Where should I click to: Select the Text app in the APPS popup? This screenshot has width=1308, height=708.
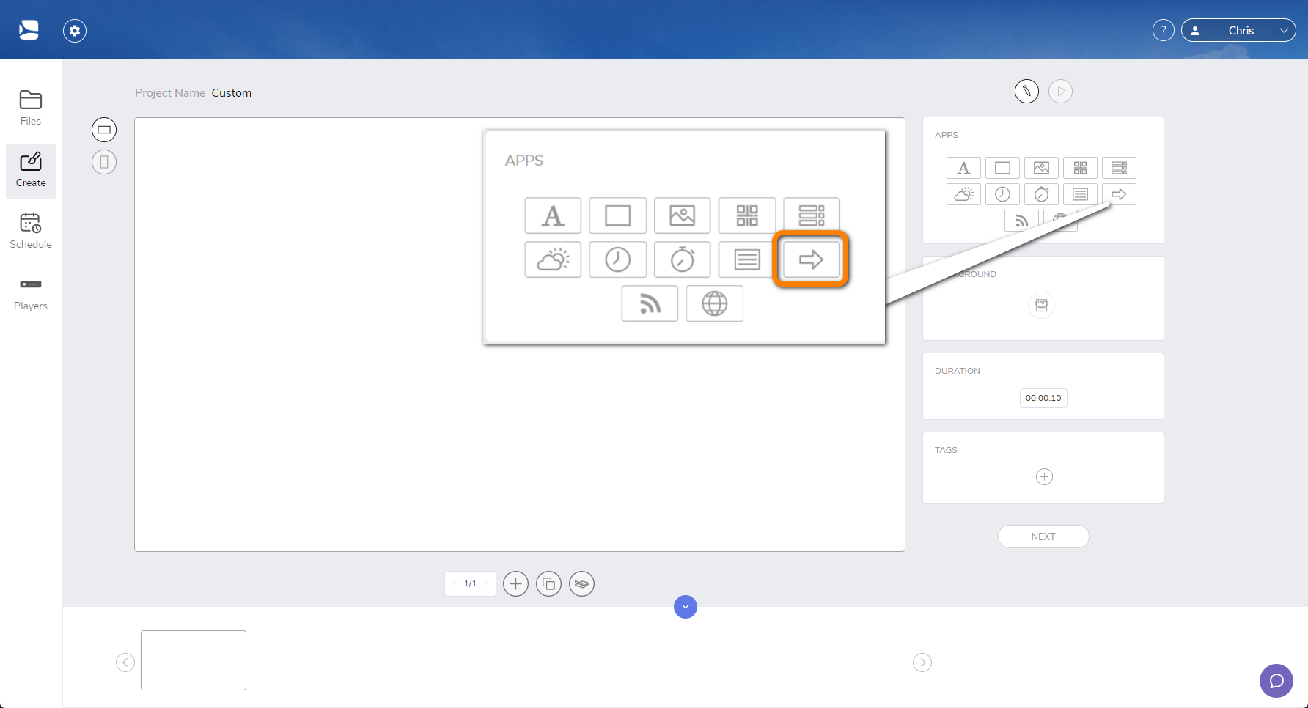[x=553, y=215]
